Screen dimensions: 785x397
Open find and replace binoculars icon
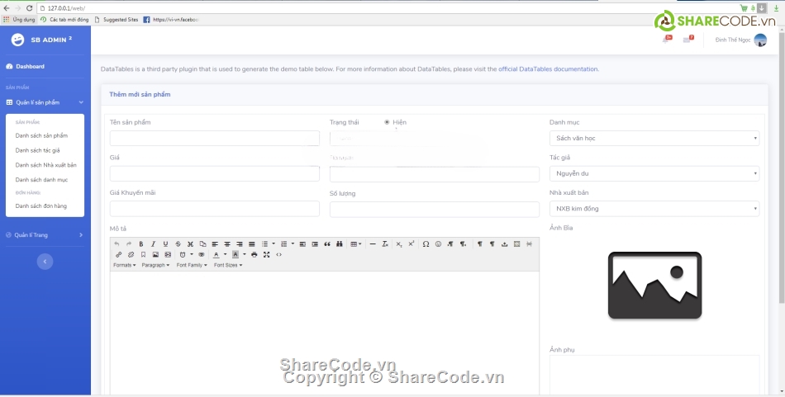tap(340, 244)
